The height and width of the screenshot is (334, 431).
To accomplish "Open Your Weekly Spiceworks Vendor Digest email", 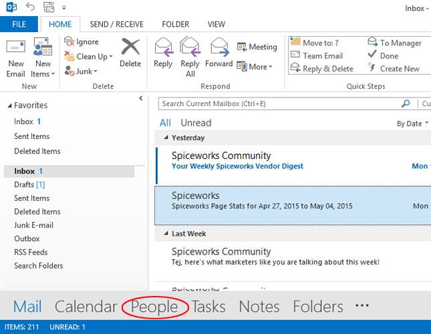I will pyautogui.click(x=293, y=165).
